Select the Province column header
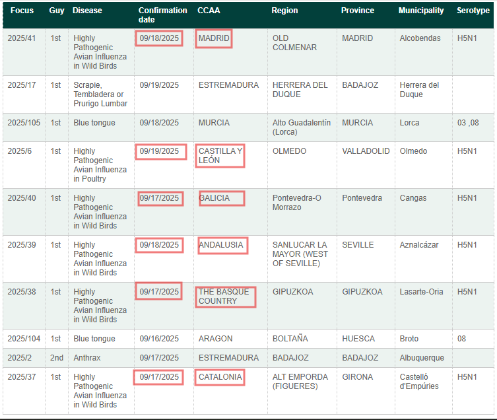Screen dimensions: 497x420 pos(358,11)
